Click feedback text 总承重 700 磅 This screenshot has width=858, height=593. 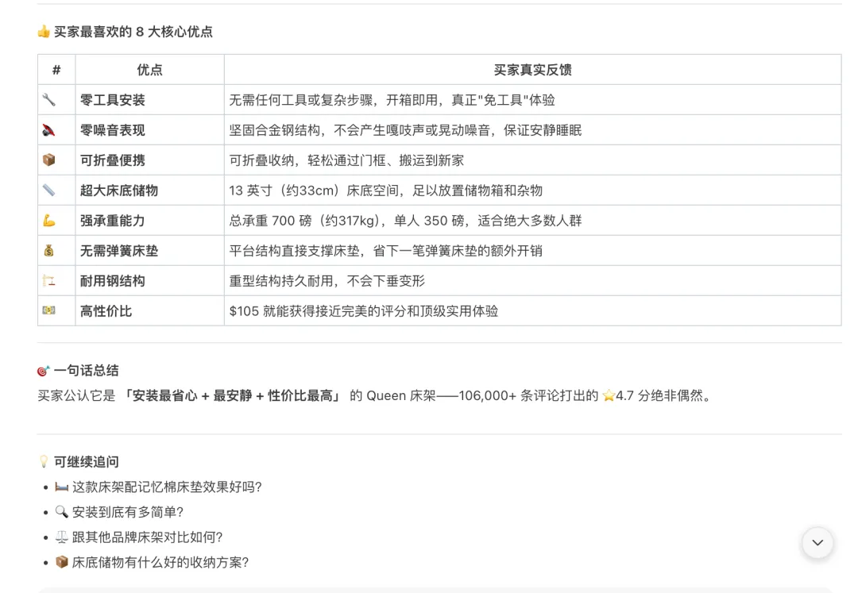point(270,220)
